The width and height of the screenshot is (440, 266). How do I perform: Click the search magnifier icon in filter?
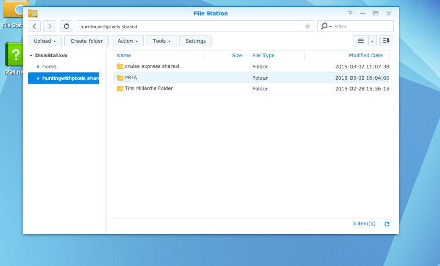[x=324, y=26]
